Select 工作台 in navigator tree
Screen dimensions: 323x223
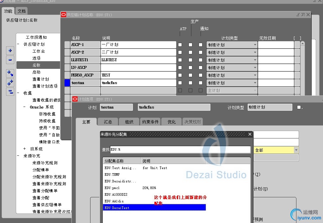click(x=39, y=51)
